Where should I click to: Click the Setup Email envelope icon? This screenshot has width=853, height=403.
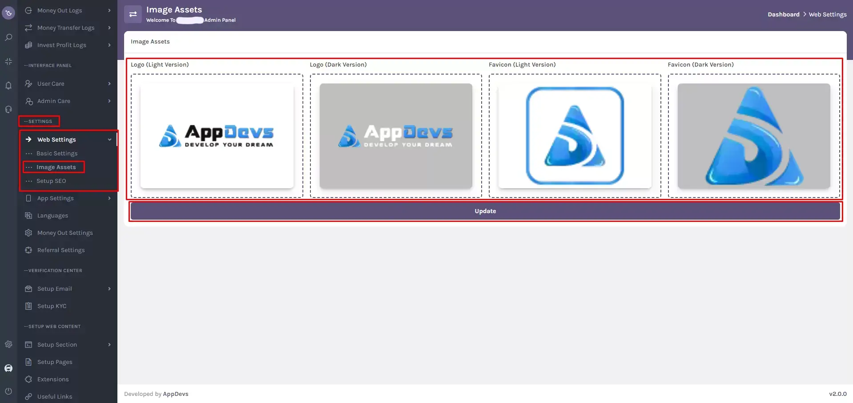28,288
